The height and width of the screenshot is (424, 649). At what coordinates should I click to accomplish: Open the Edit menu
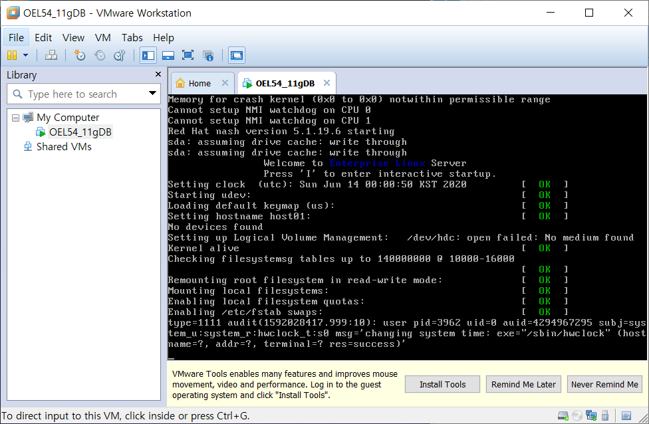(43, 38)
